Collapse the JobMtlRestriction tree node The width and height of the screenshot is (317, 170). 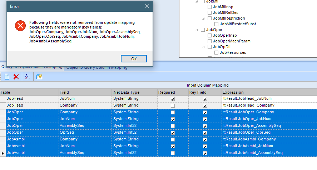click(203, 19)
